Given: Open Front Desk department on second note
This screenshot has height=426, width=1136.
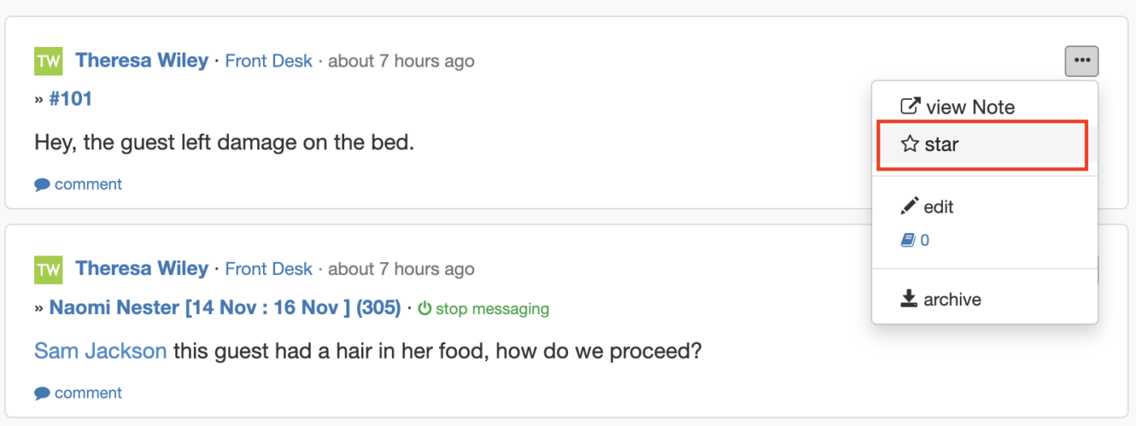Looking at the screenshot, I should click(x=269, y=269).
